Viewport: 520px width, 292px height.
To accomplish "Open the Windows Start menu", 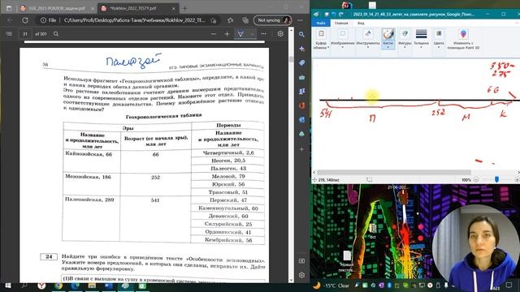I will click(x=8, y=286).
